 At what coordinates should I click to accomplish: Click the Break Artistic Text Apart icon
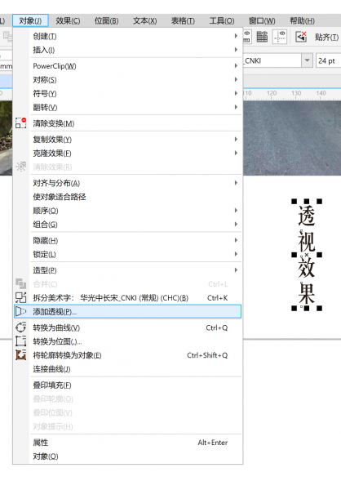tap(20, 297)
